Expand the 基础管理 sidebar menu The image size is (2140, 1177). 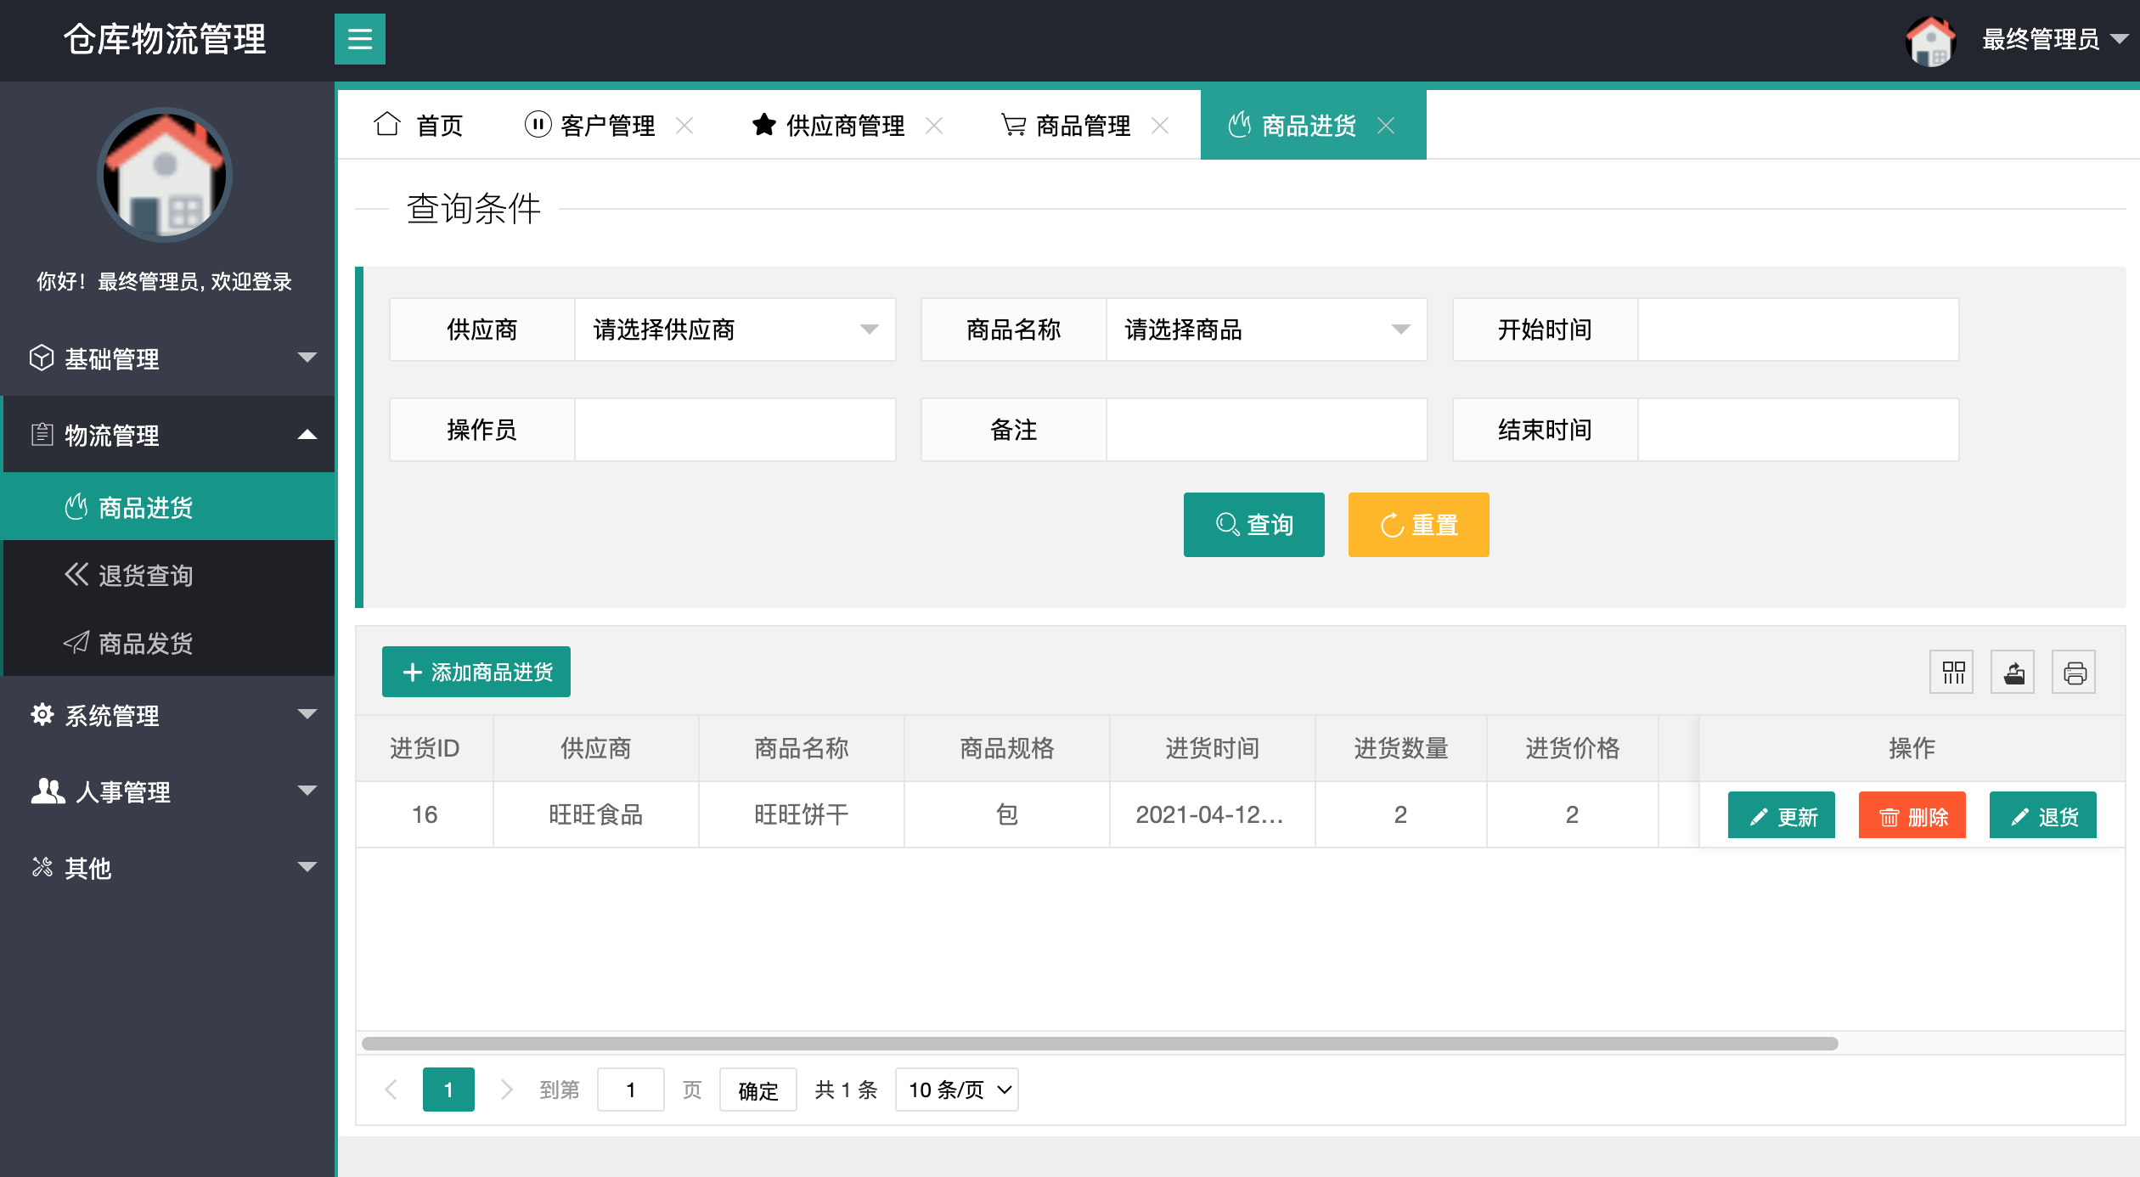[167, 358]
